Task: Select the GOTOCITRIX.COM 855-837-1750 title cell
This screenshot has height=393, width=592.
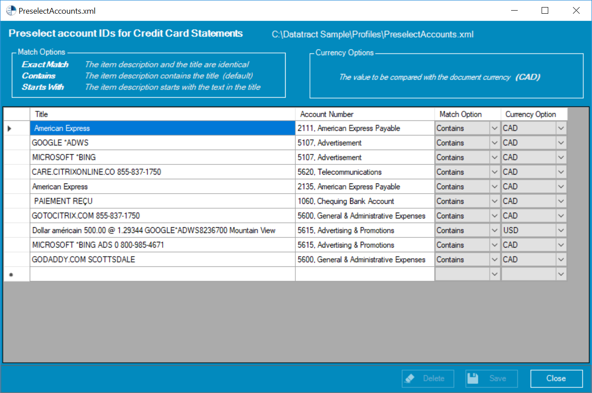Action: (162, 216)
